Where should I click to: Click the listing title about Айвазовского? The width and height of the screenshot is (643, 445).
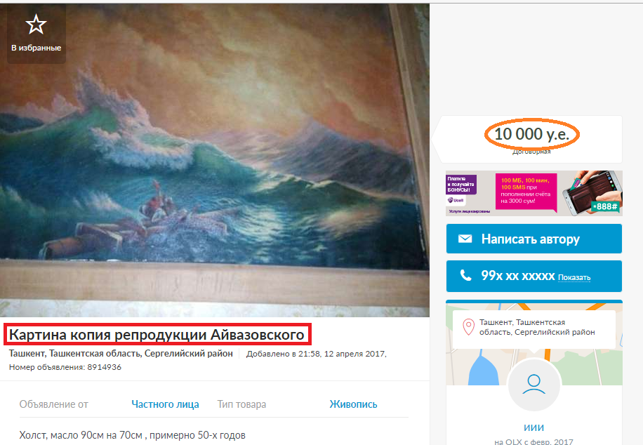click(x=157, y=335)
